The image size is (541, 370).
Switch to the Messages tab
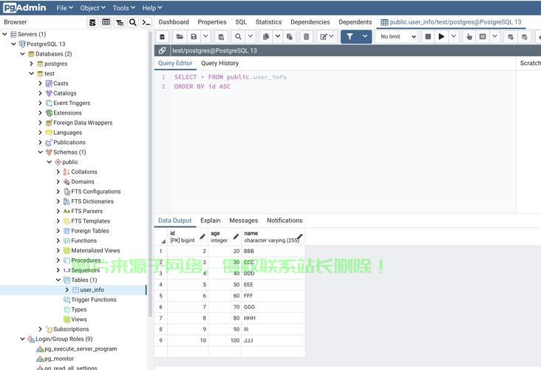[243, 221]
